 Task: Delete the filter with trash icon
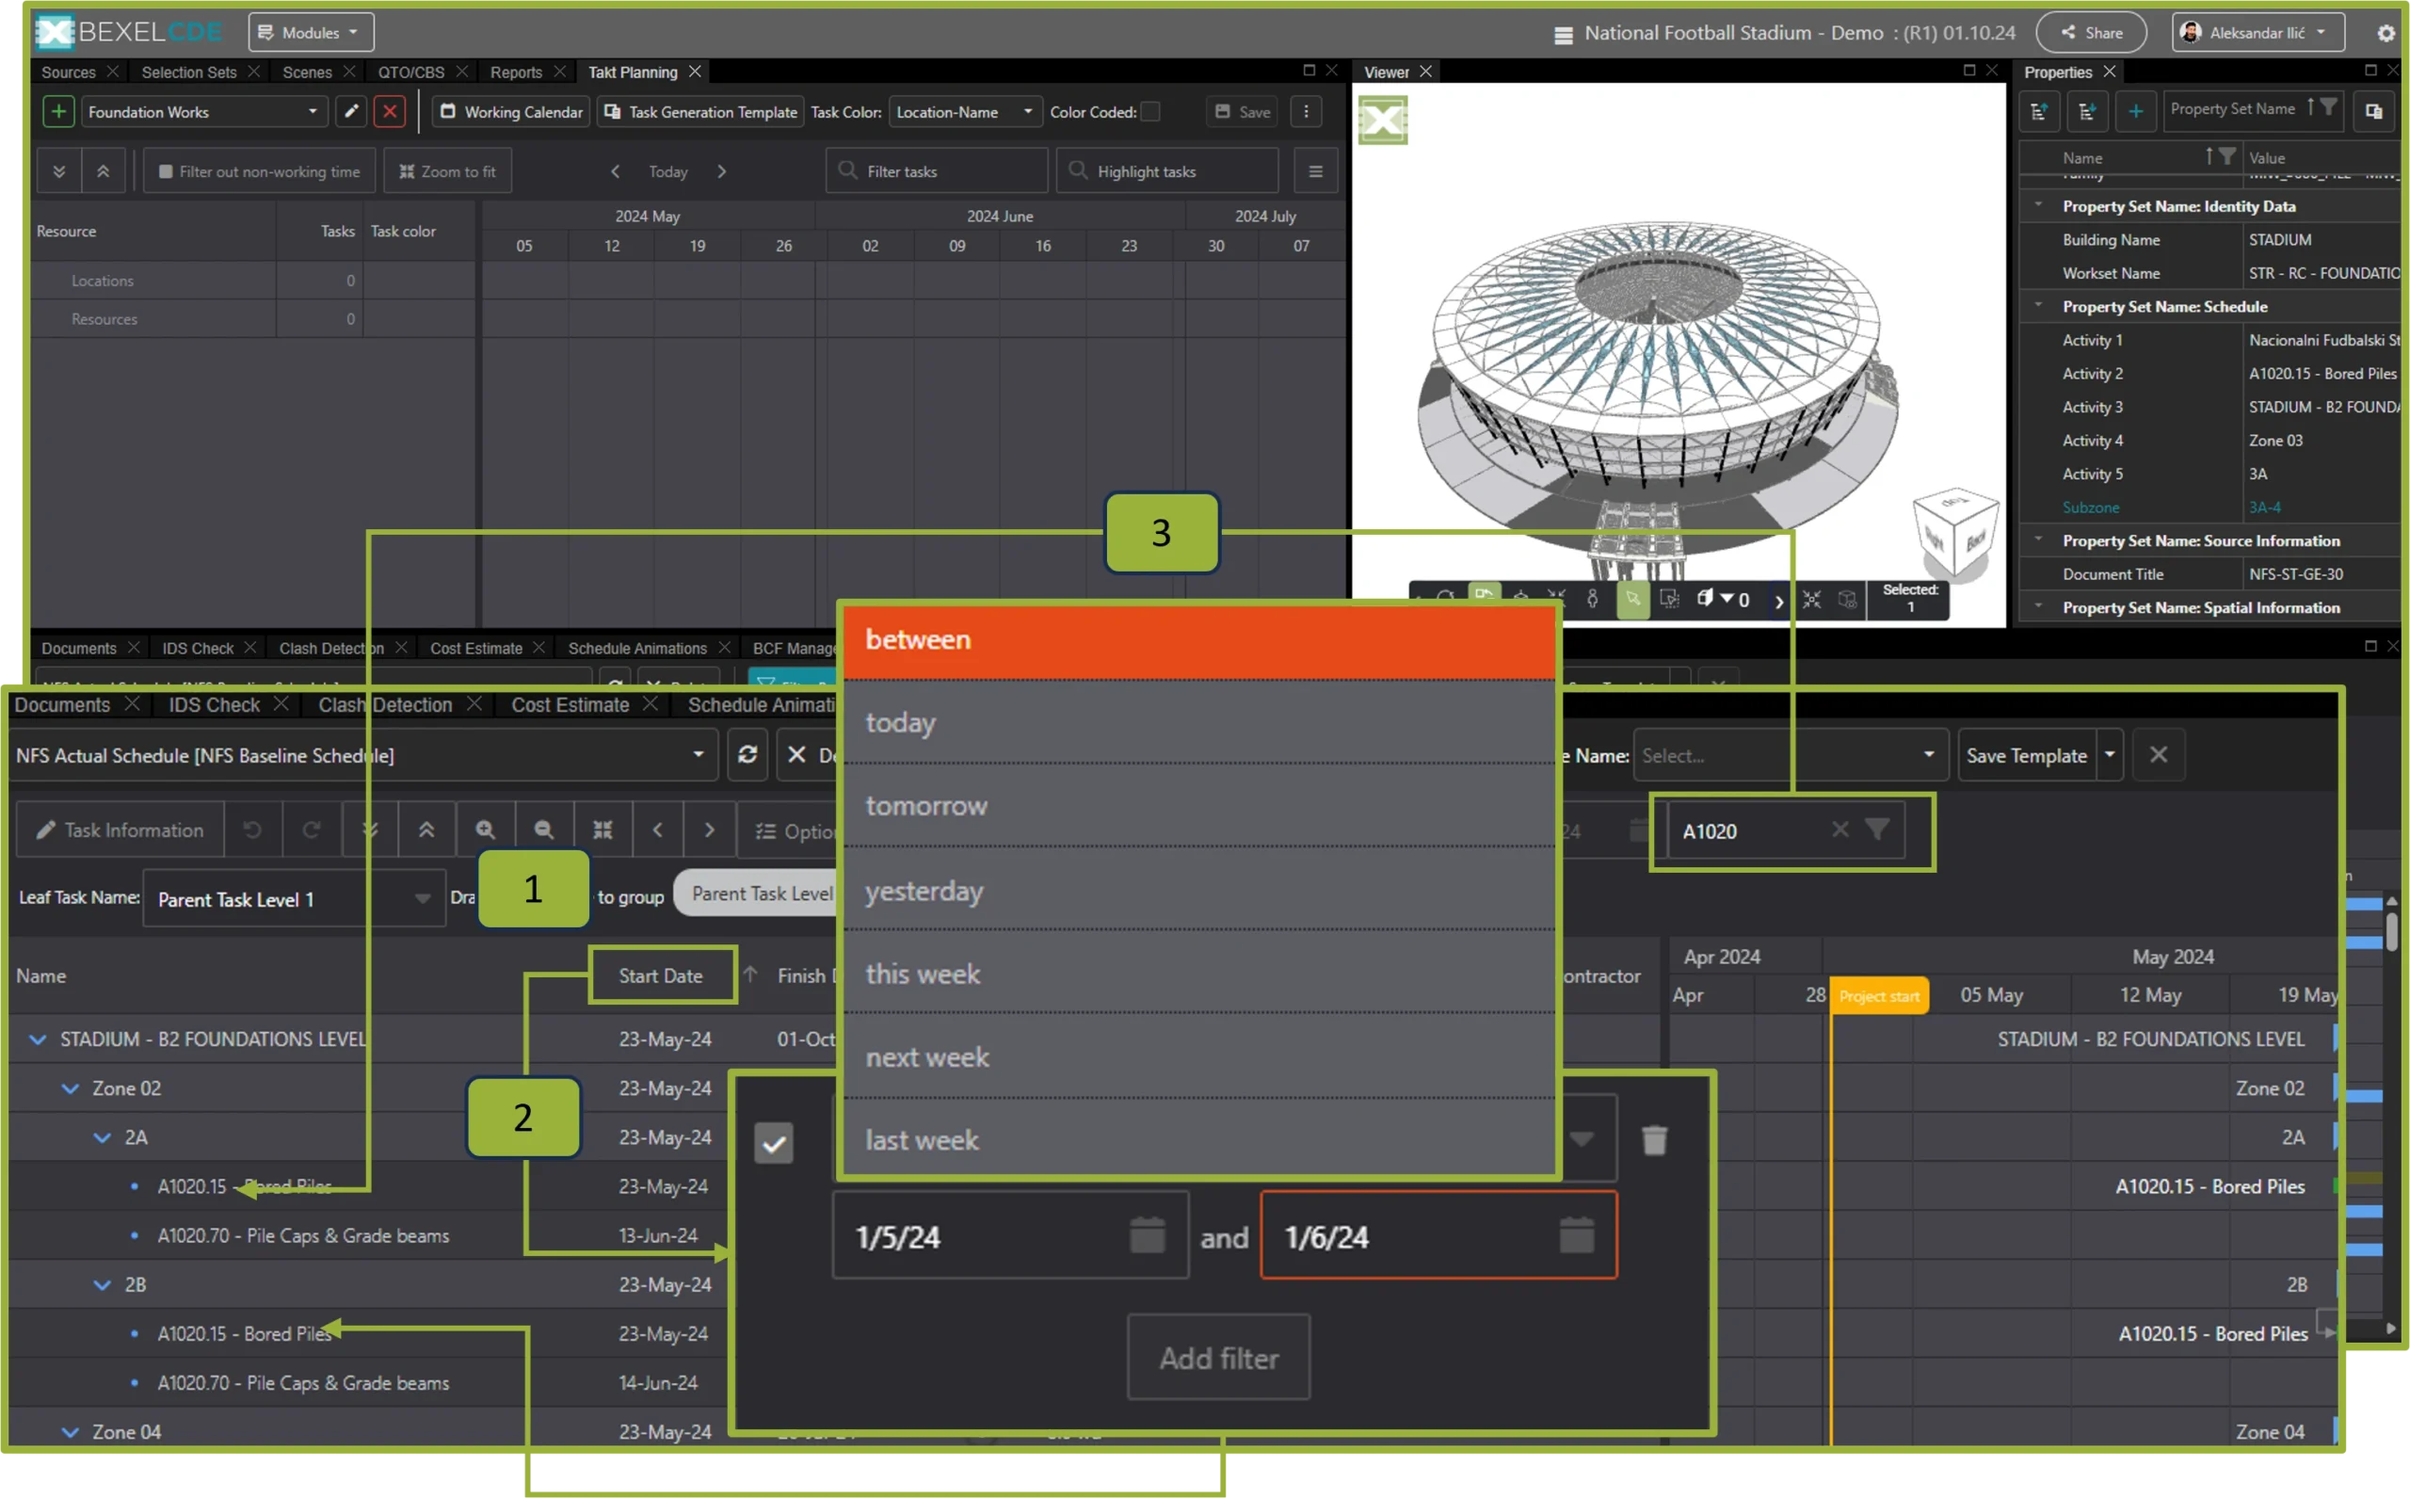pos(1654,1139)
